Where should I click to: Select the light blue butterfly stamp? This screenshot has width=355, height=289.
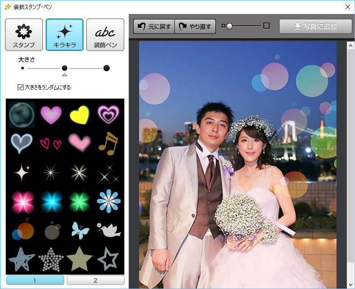[79, 230]
